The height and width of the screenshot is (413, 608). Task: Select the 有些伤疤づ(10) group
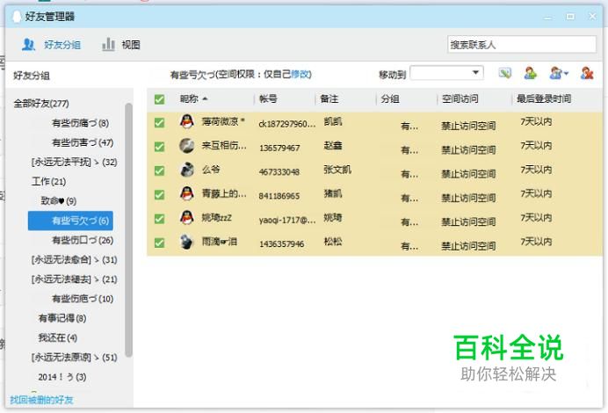tap(83, 299)
